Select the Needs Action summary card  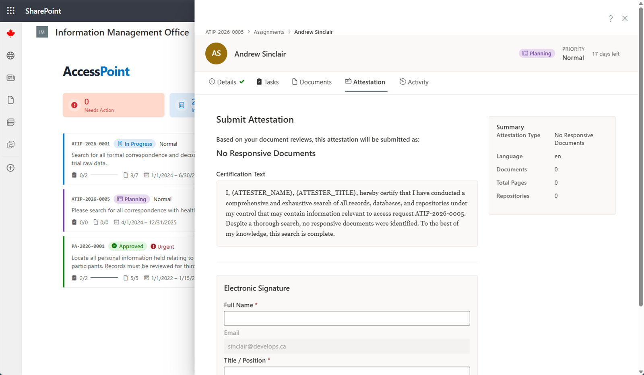(x=114, y=105)
